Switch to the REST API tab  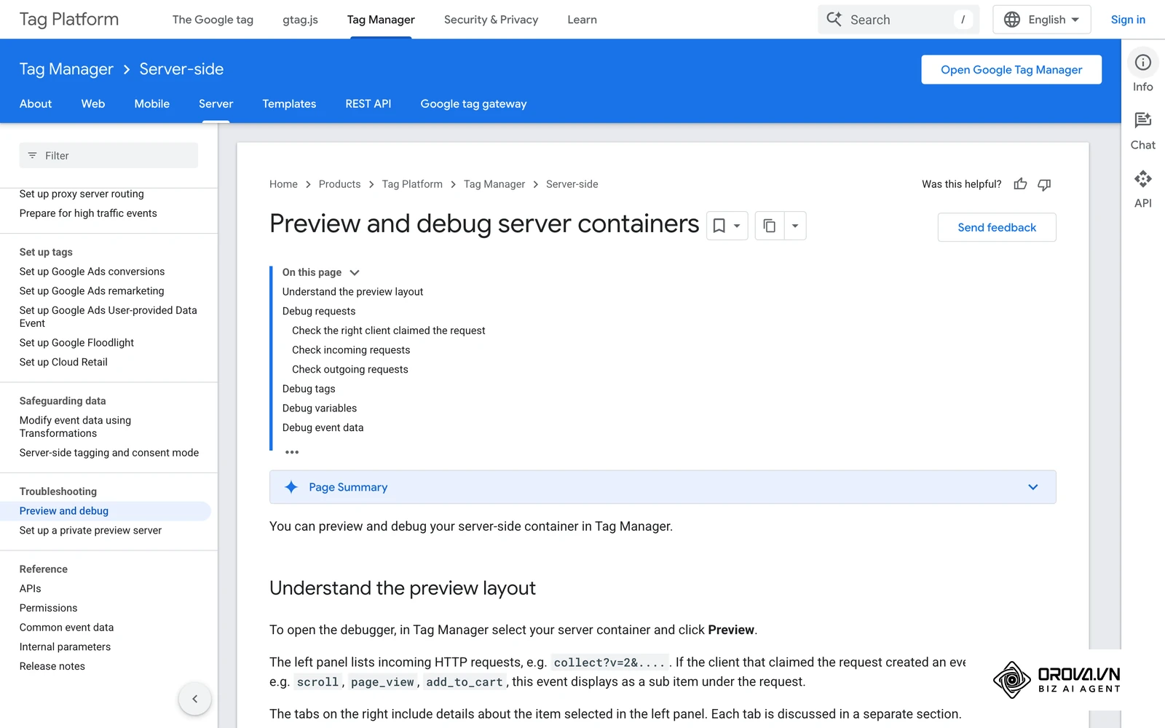368,104
